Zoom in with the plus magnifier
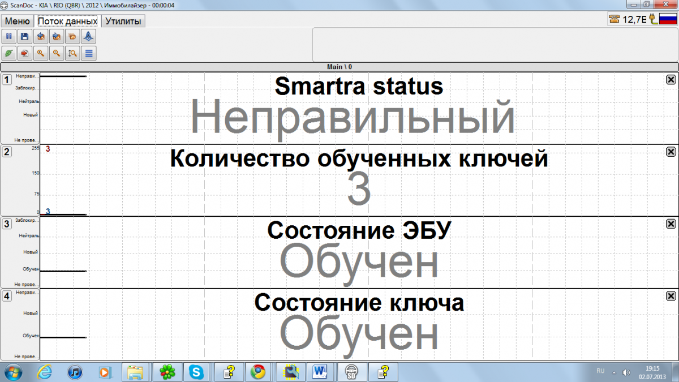The height and width of the screenshot is (382, 679). [41, 53]
